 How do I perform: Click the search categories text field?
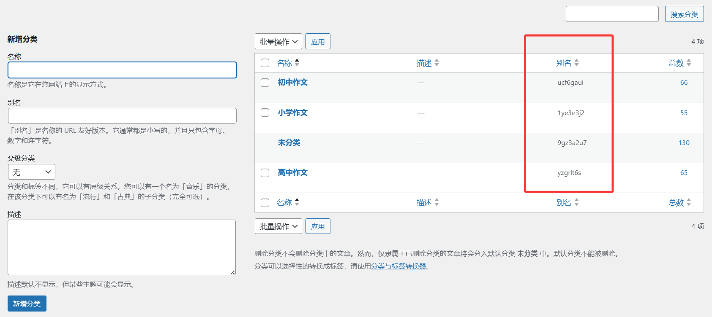[x=612, y=14]
